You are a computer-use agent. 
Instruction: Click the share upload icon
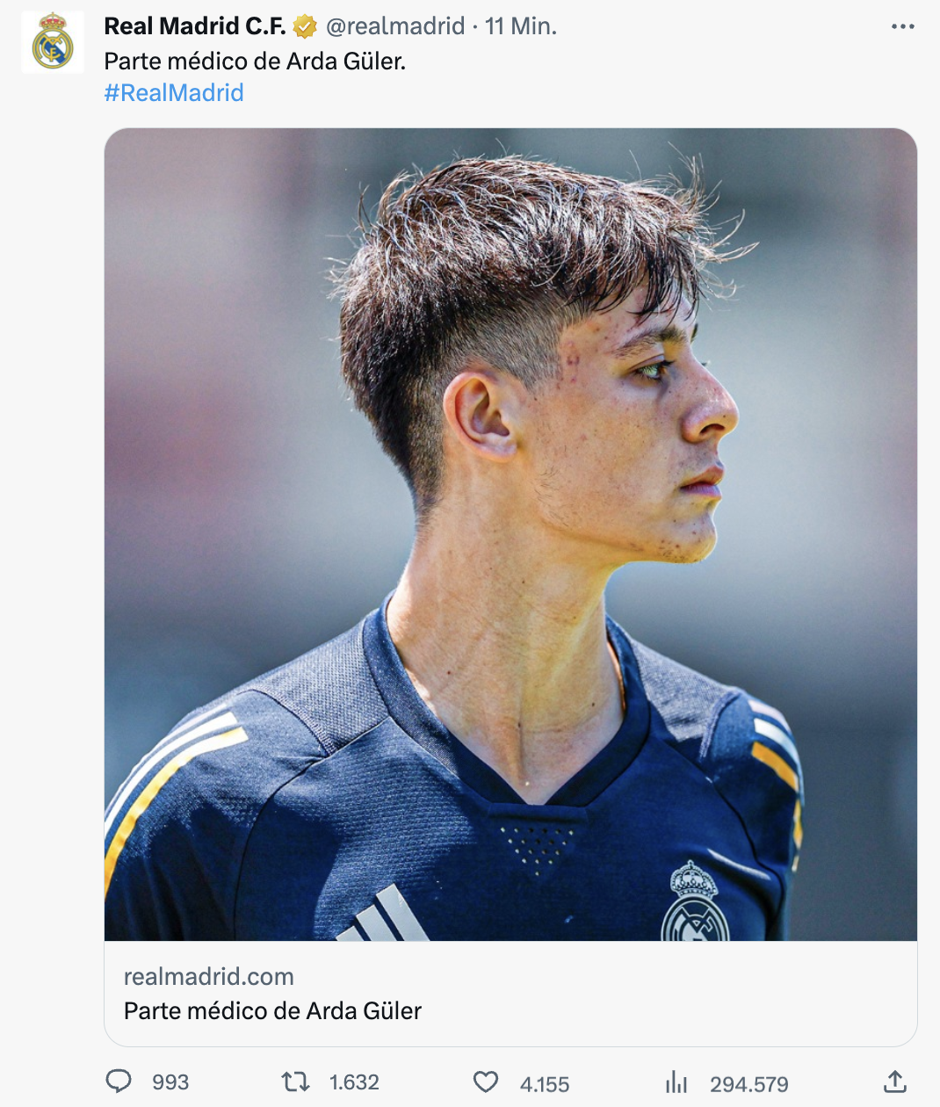click(x=894, y=1082)
